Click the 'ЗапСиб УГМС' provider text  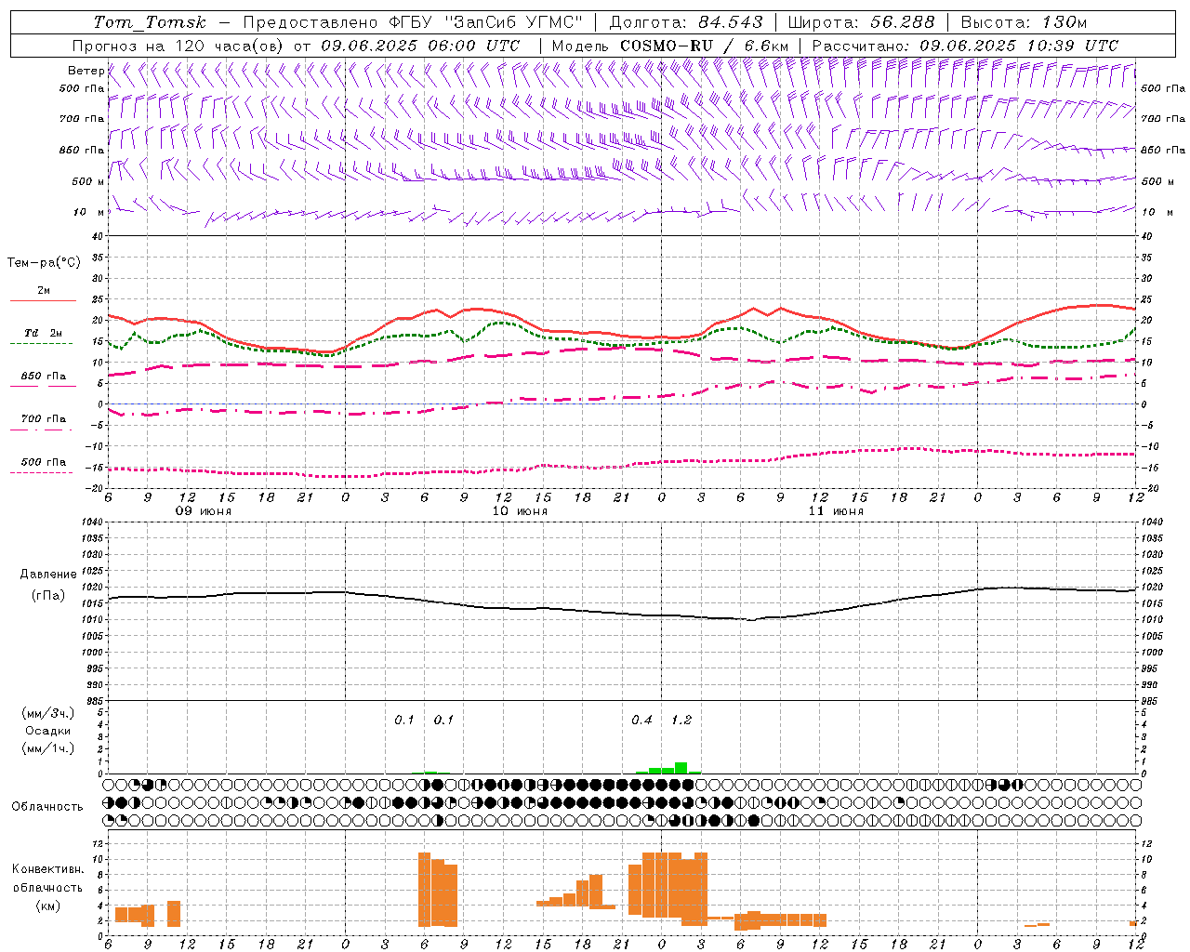(514, 22)
